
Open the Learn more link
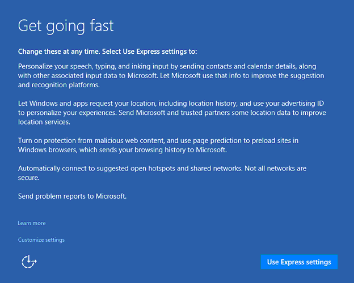(x=32, y=223)
